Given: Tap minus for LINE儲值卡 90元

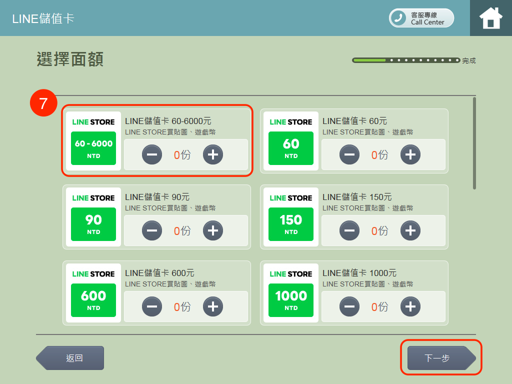Looking at the screenshot, I should [152, 230].
